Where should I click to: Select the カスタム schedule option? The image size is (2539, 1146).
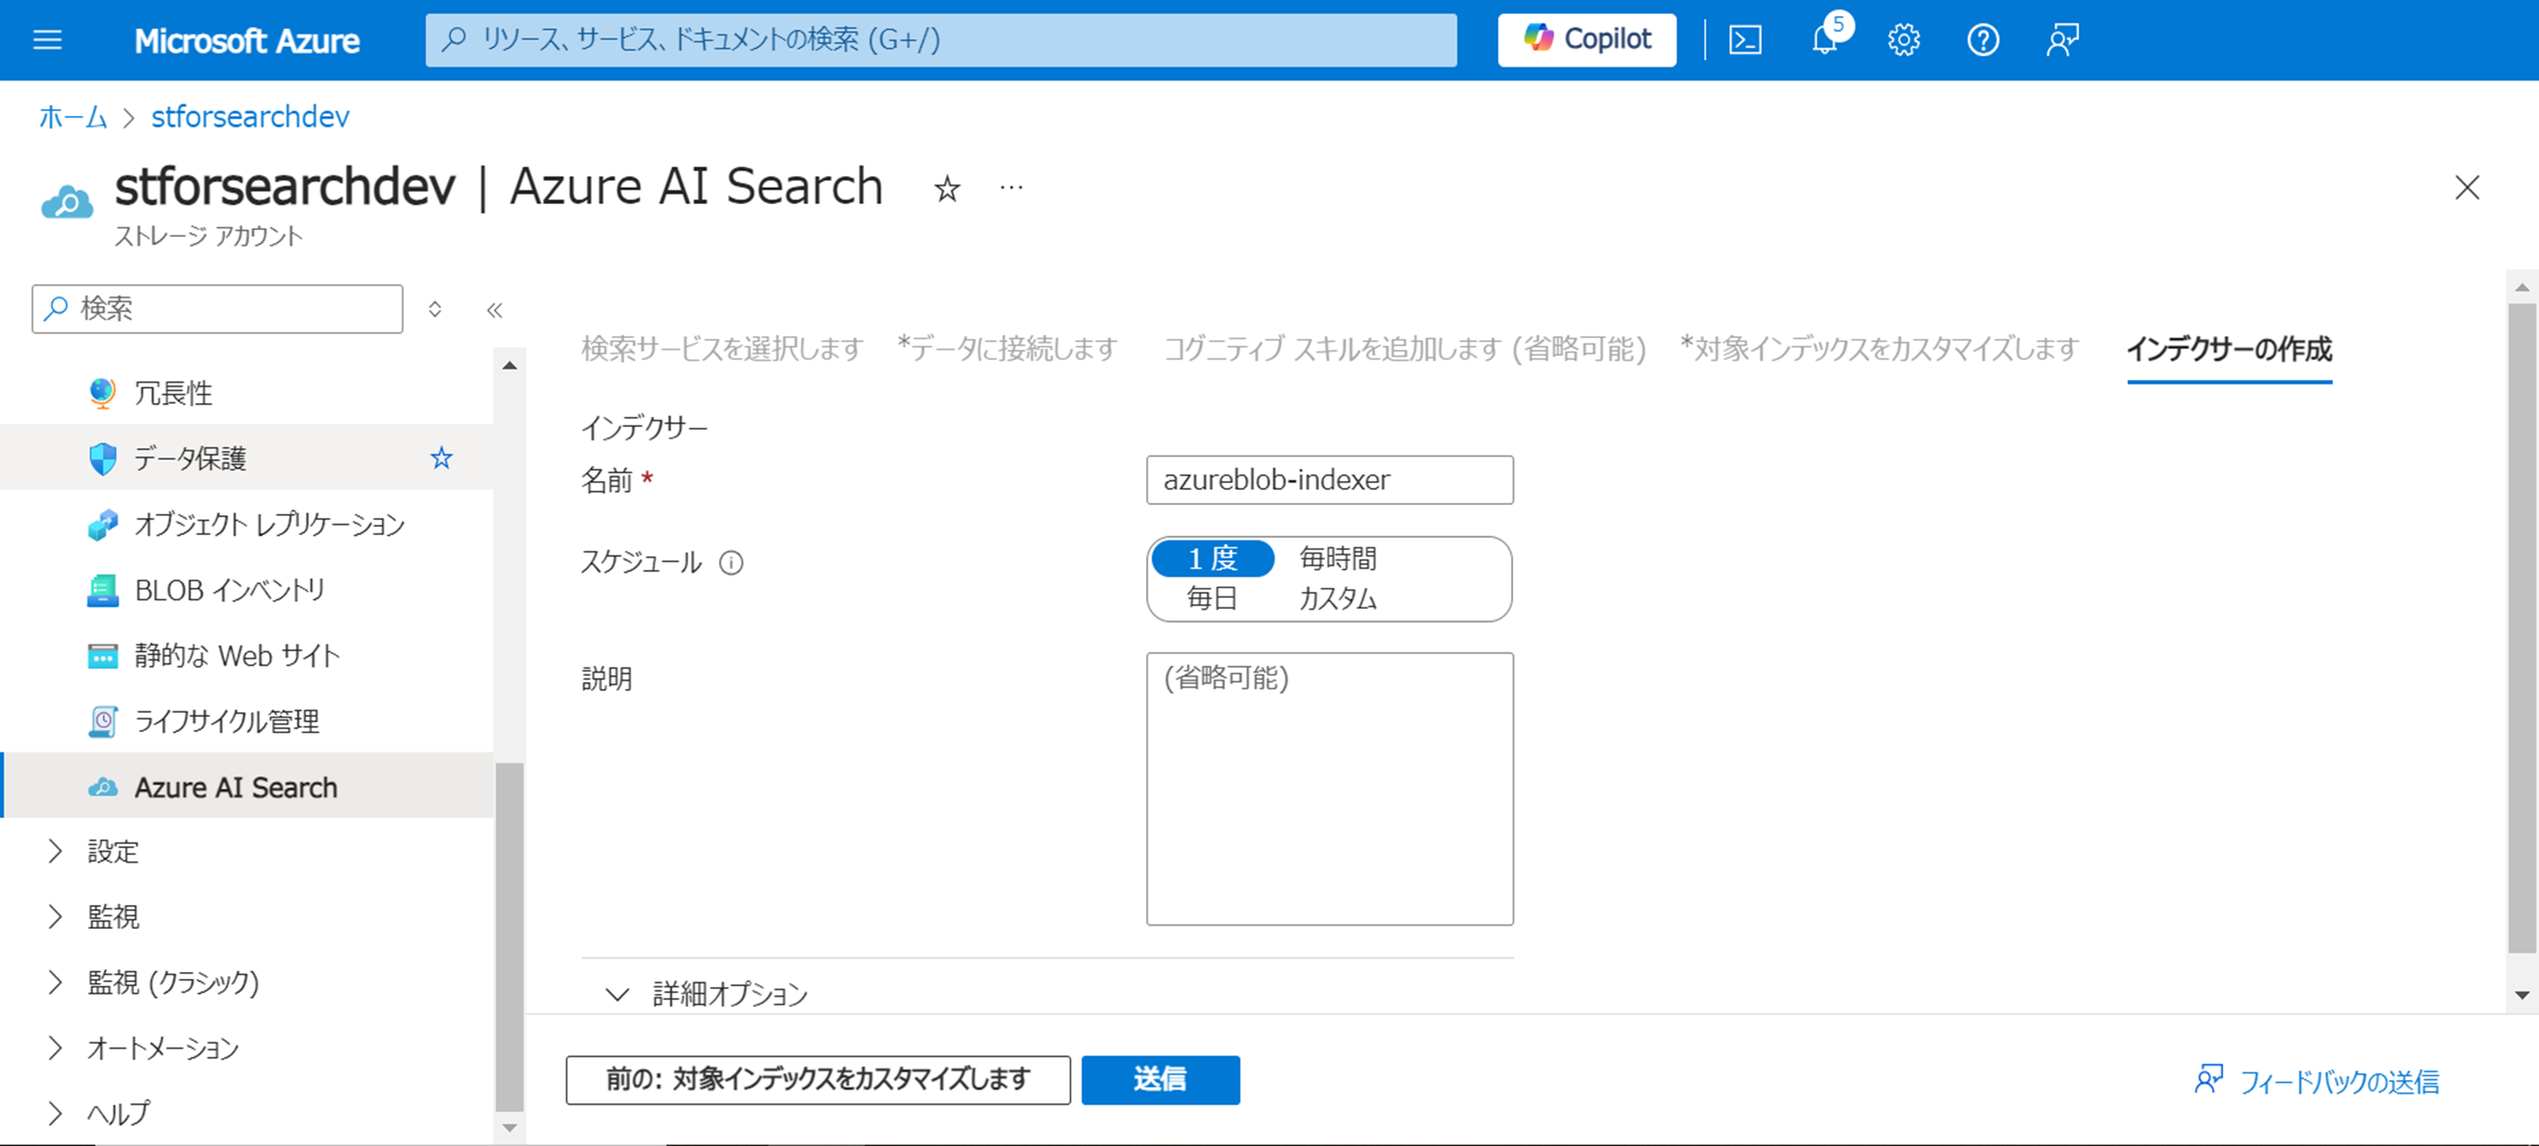click(x=1336, y=598)
